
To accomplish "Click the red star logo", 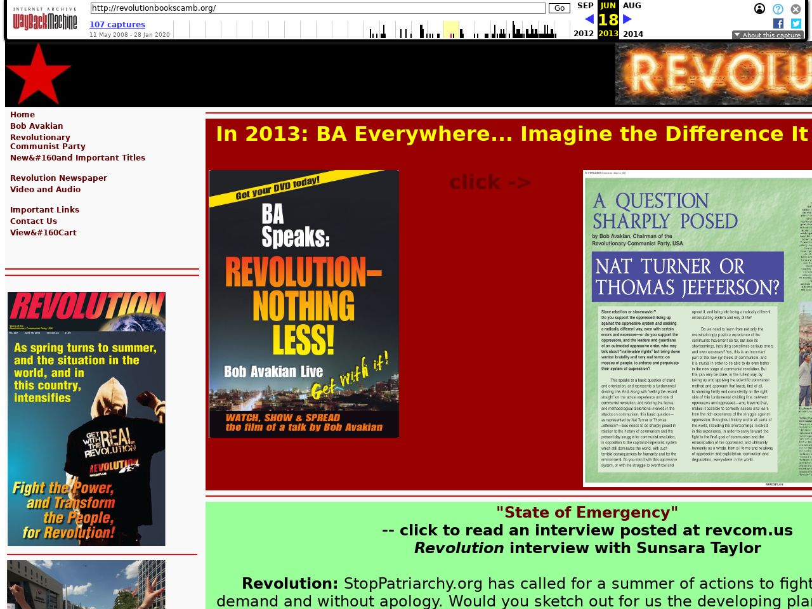I will coord(38,74).
